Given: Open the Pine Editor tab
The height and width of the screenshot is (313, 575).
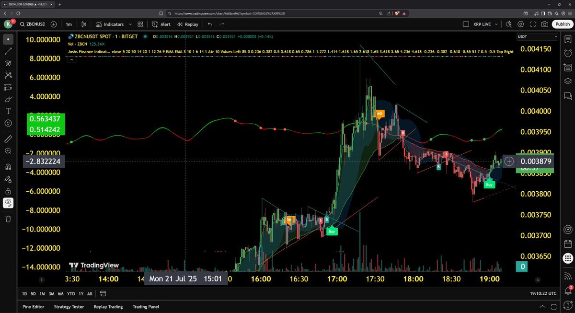Looking at the screenshot, I should (x=32, y=307).
